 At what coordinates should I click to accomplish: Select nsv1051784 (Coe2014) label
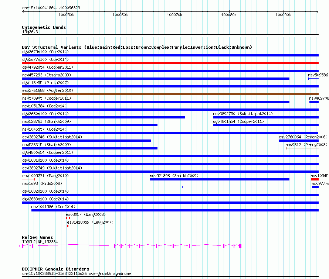(x=44, y=106)
